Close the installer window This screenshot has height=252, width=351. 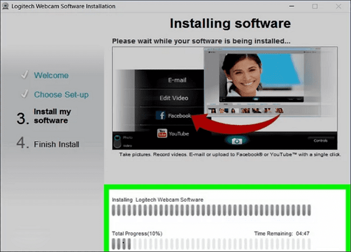[339, 6]
